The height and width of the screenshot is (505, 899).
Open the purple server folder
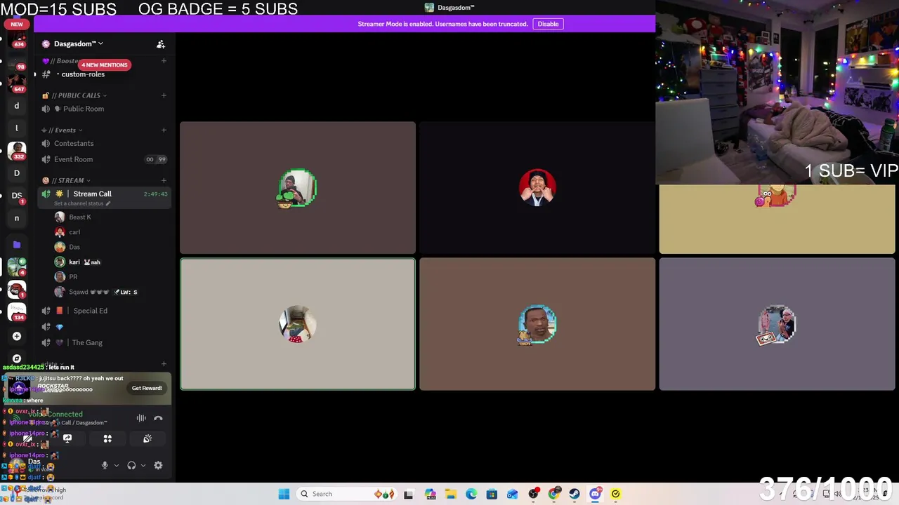point(17,244)
